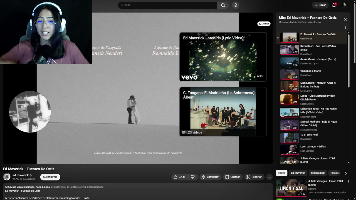Click the search magnifier button
The height and width of the screenshot is (200, 356).
(x=223, y=5)
